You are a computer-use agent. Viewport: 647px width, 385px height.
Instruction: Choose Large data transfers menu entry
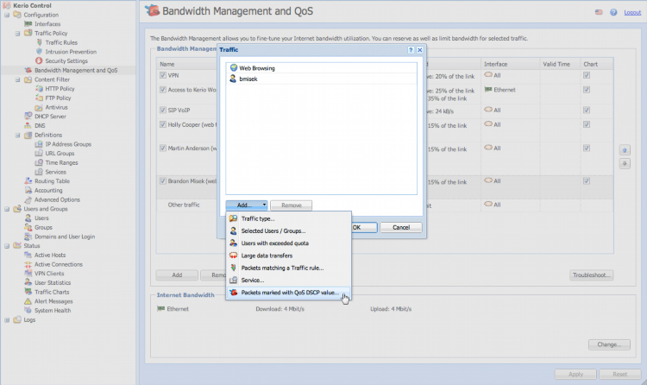tap(289, 256)
